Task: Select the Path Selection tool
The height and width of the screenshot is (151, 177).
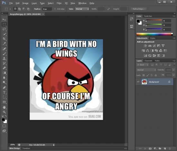Action: coord(4,97)
